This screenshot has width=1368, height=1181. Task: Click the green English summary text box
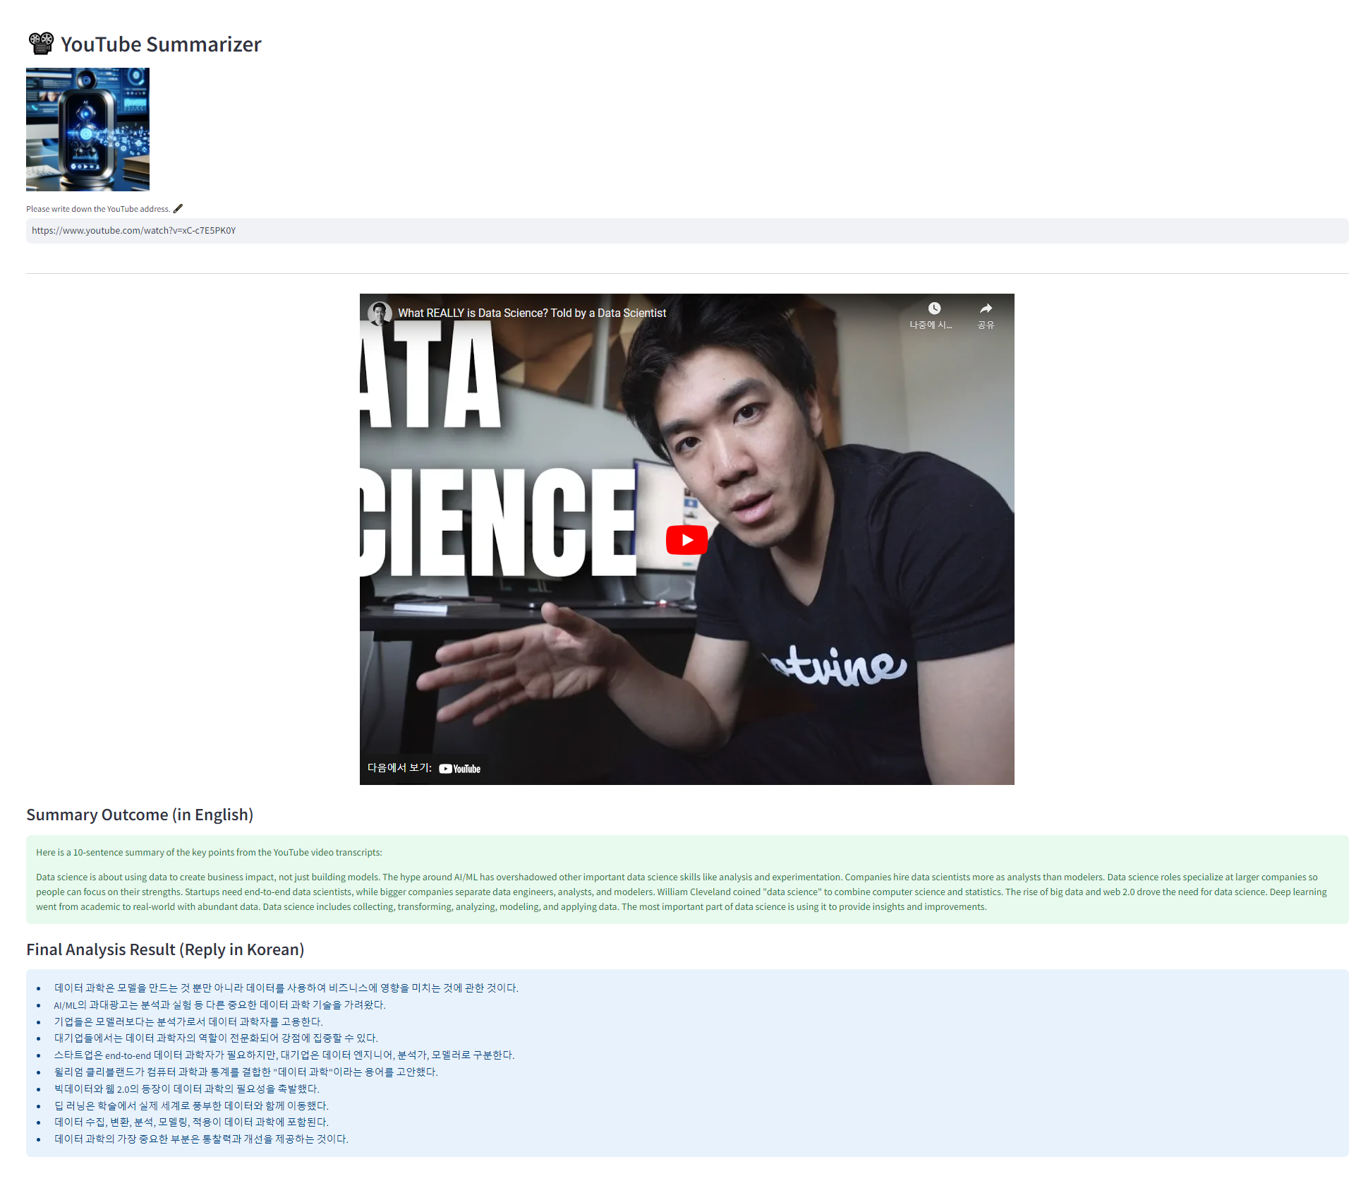point(686,880)
